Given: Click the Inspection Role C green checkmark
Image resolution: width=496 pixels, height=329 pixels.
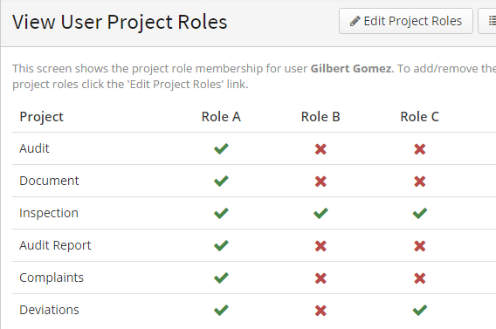Looking at the screenshot, I should [420, 213].
